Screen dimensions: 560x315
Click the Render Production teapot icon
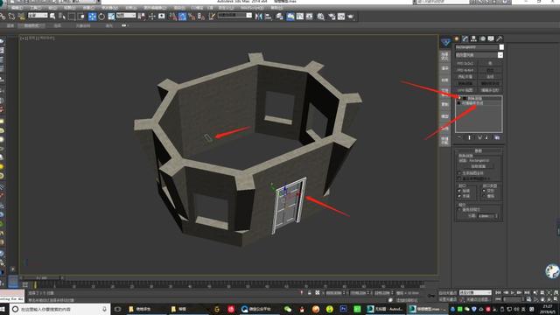(350, 17)
